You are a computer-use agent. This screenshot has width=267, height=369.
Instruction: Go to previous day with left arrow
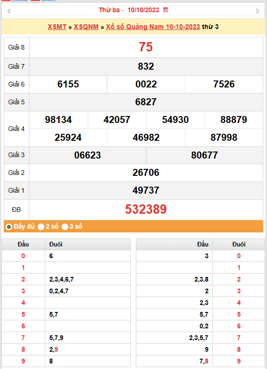[x=9, y=11]
